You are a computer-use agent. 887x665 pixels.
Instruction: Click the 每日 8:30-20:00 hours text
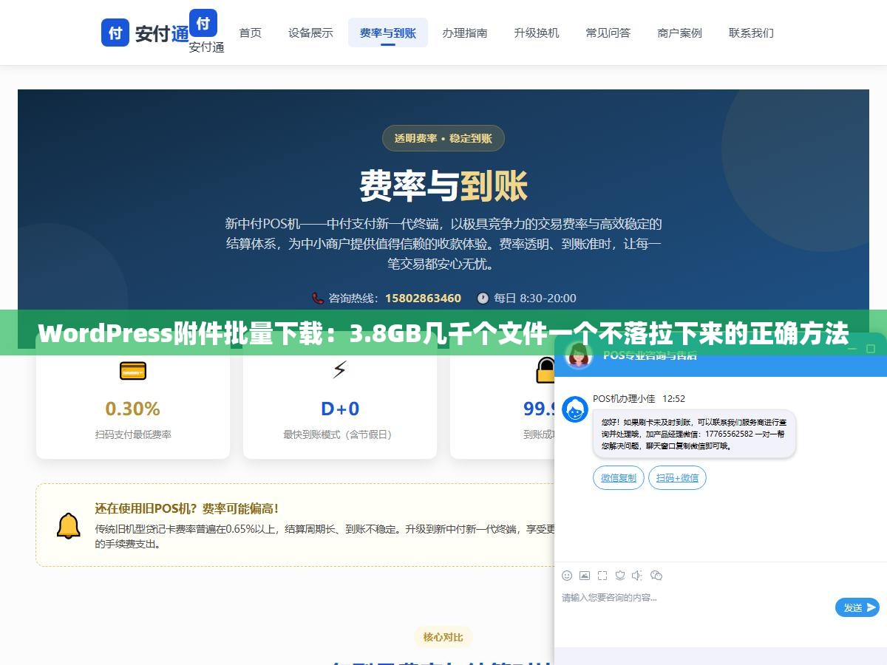coord(535,299)
